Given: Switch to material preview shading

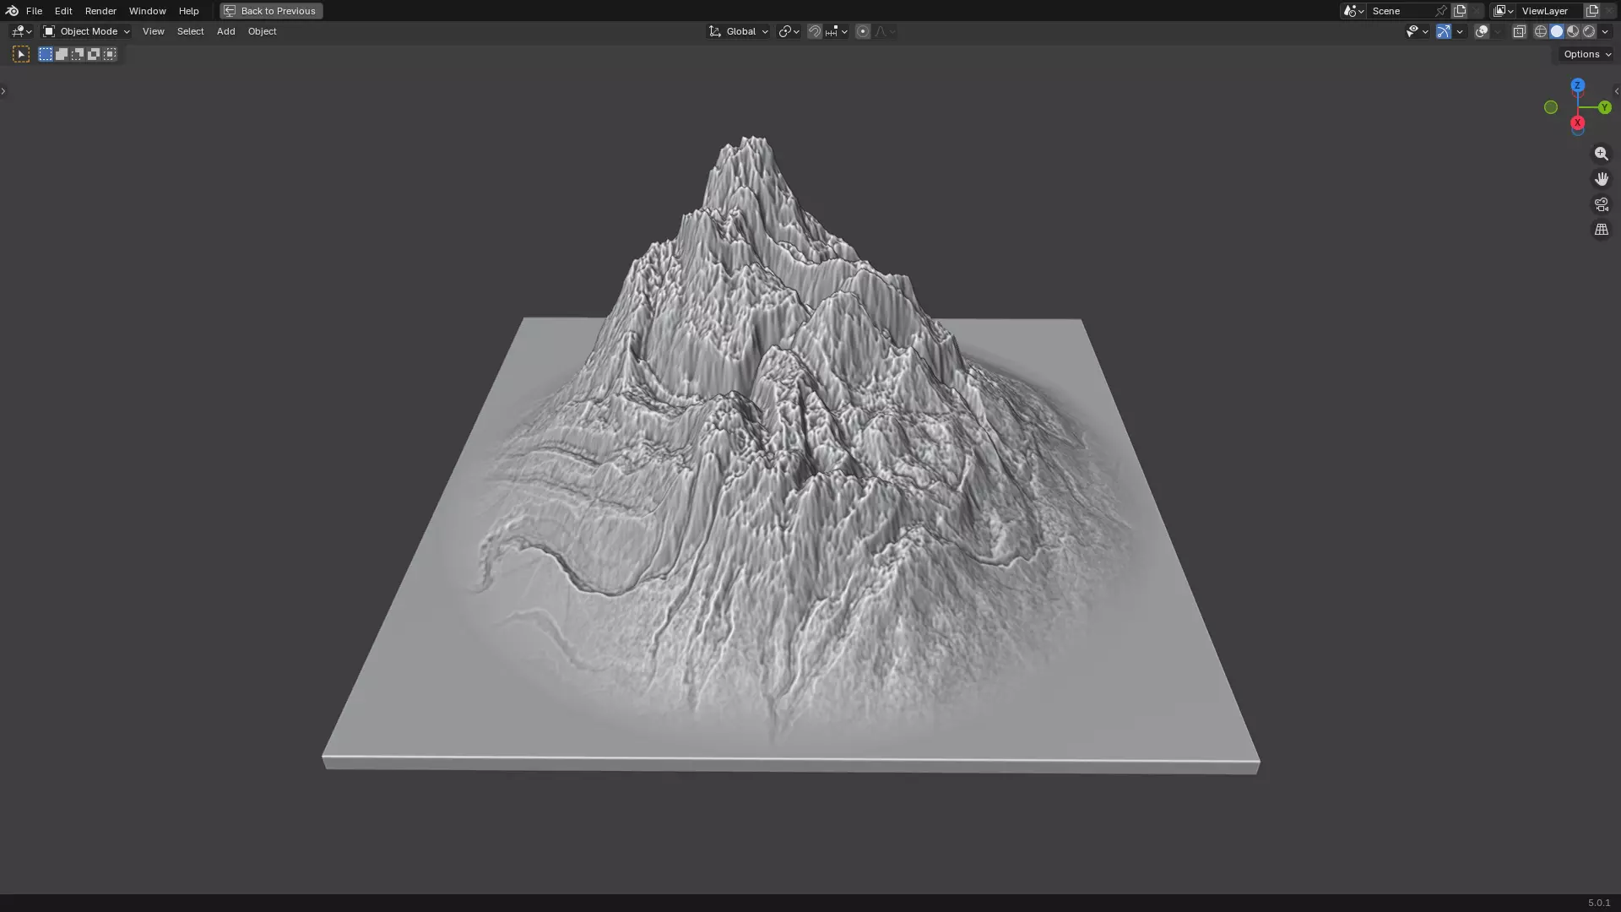Looking at the screenshot, I should click(x=1573, y=31).
